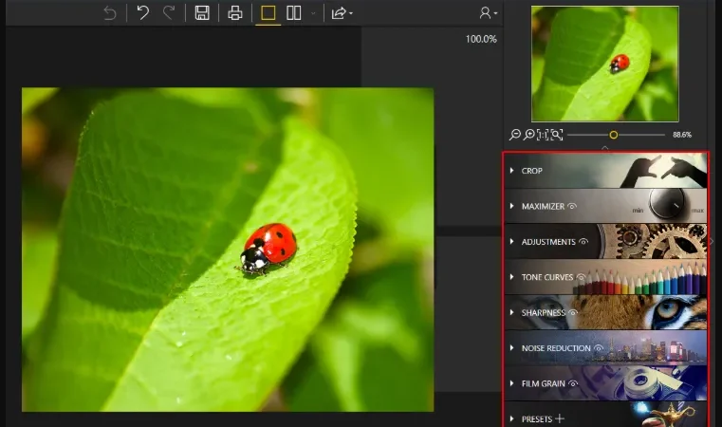Save the image with floppy disk icon
The width and height of the screenshot is (722, 427).
click(x=202, y=13)
